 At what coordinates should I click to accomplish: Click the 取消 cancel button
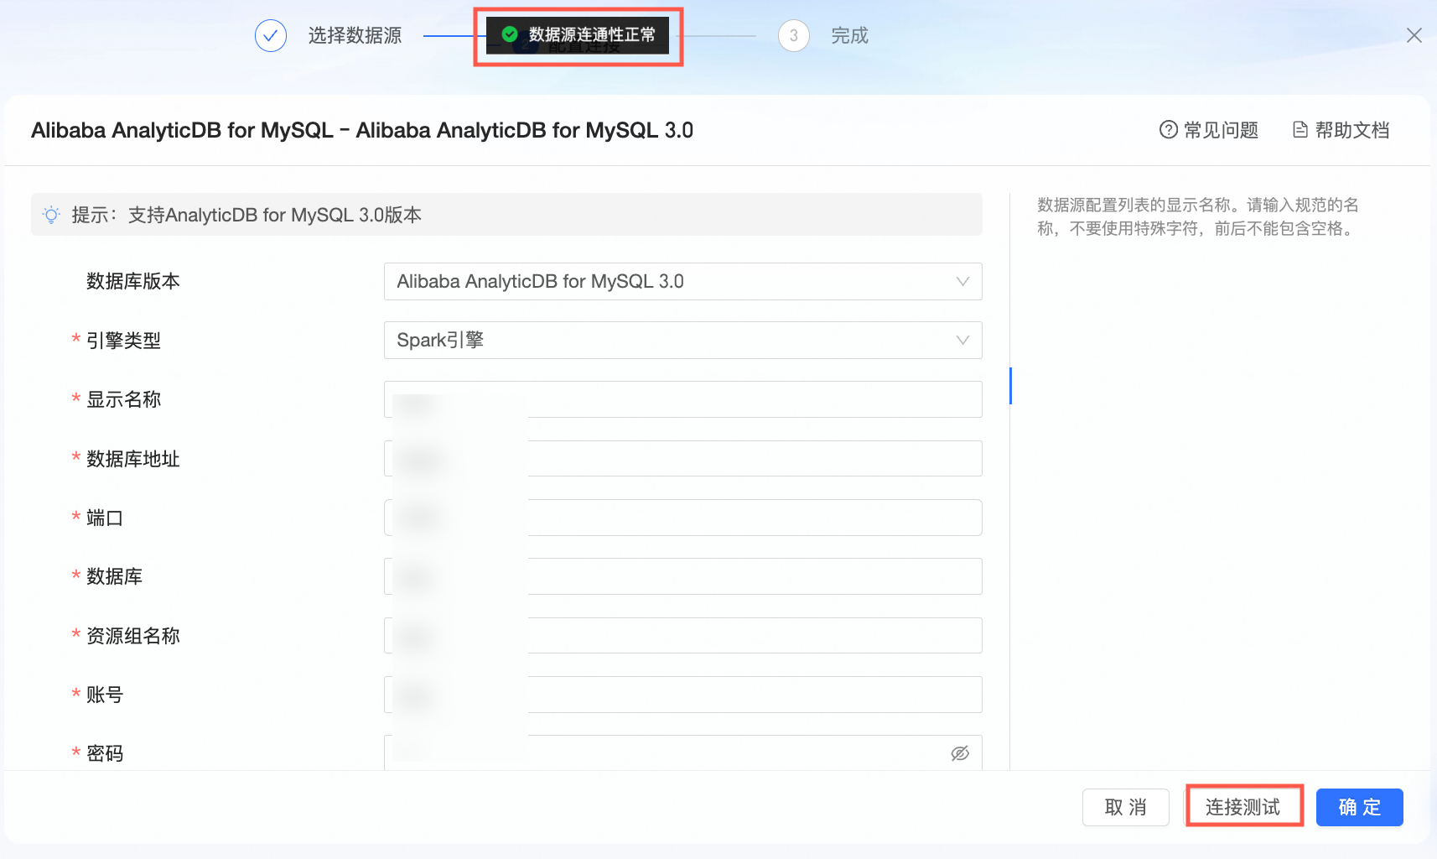[1125, 808]
